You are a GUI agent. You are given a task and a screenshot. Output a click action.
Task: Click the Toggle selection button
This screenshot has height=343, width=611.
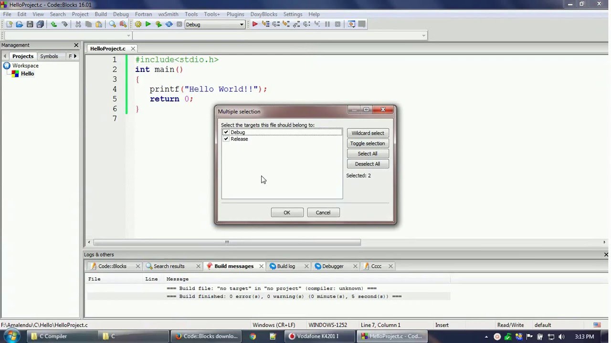[x=368, y=143]
